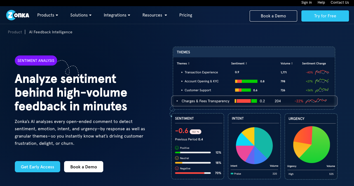Click the Product breadcrumb link
The width and height of the screenshot is (354, 186).
click(15, 32)
